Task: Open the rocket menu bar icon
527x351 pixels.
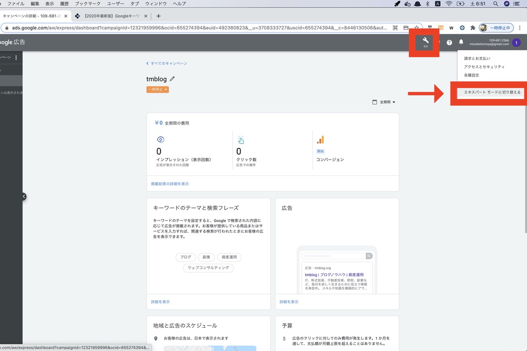Action: pos(397,4)
